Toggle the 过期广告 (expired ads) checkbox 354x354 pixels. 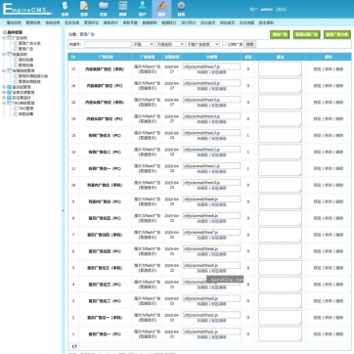pos(224,44)
